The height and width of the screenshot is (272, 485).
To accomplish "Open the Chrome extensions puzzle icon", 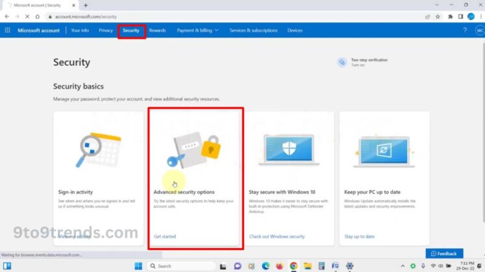I will [451, 17].
